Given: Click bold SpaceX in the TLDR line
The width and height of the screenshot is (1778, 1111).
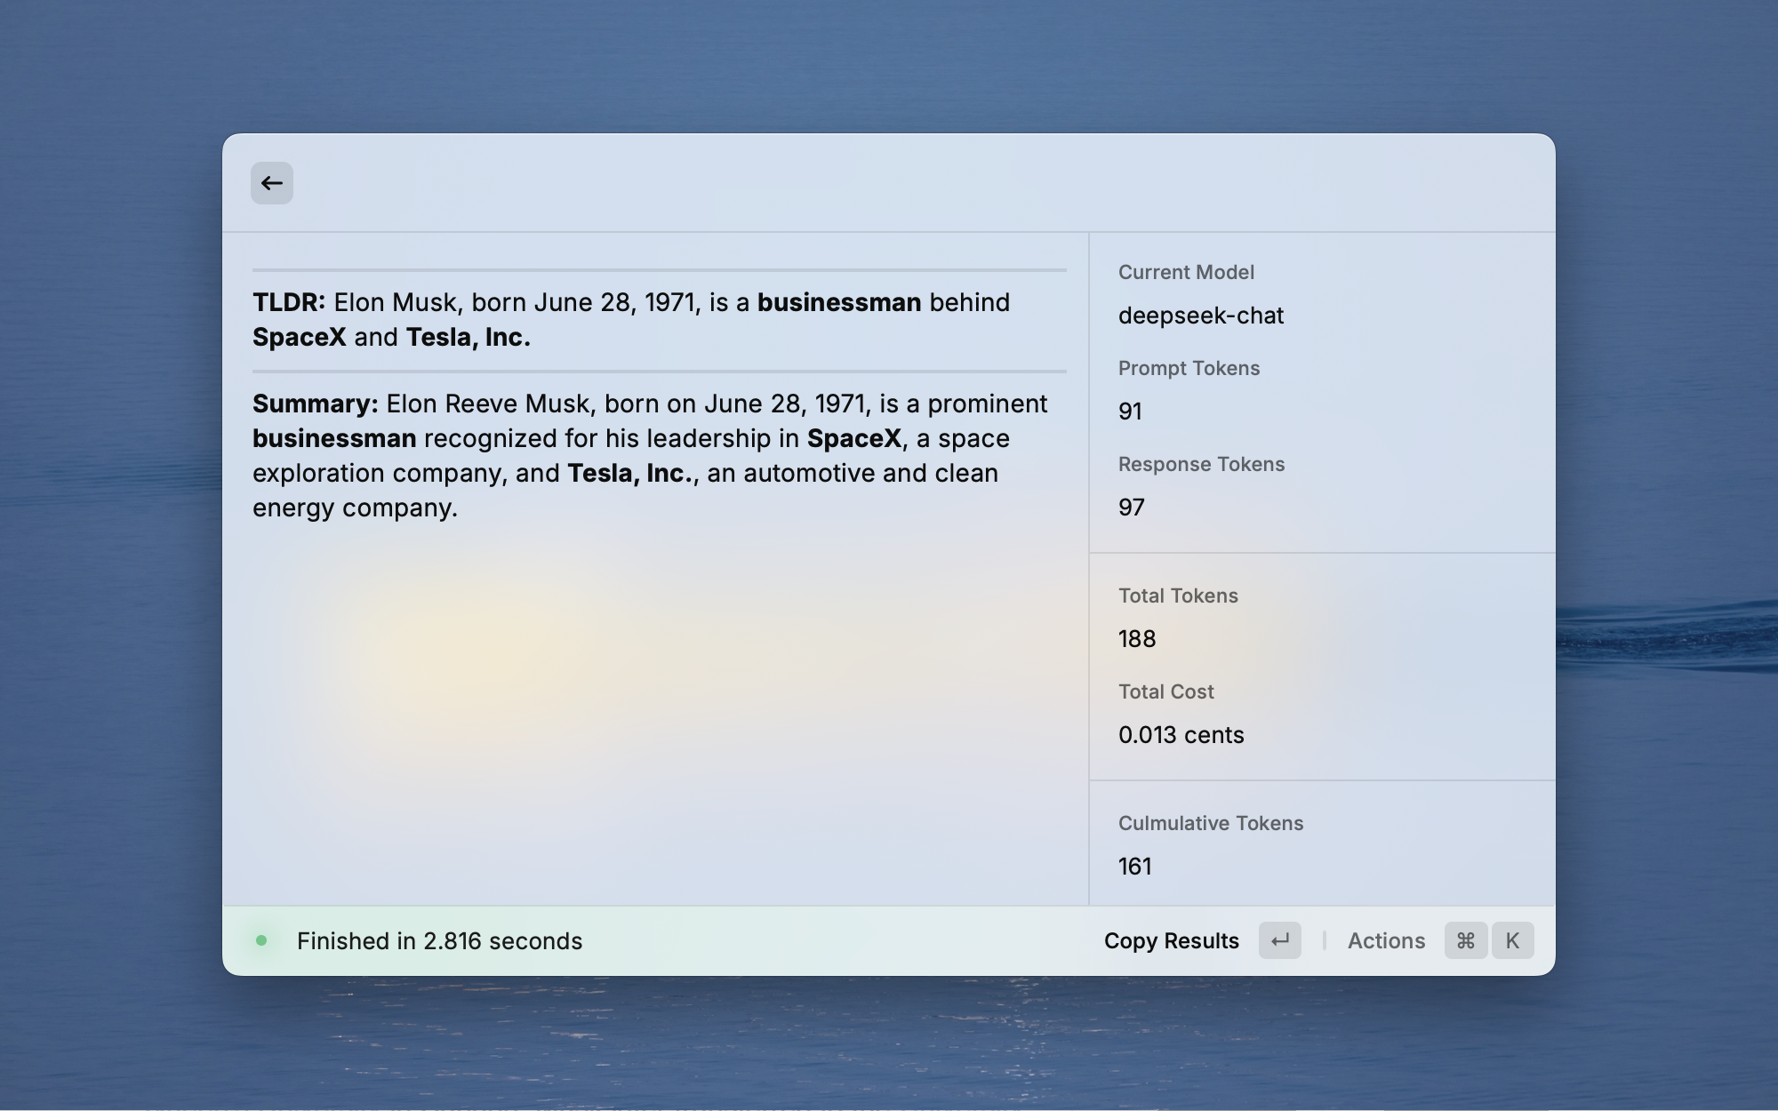Looking at the screenshot, I should tap(299, 338).
